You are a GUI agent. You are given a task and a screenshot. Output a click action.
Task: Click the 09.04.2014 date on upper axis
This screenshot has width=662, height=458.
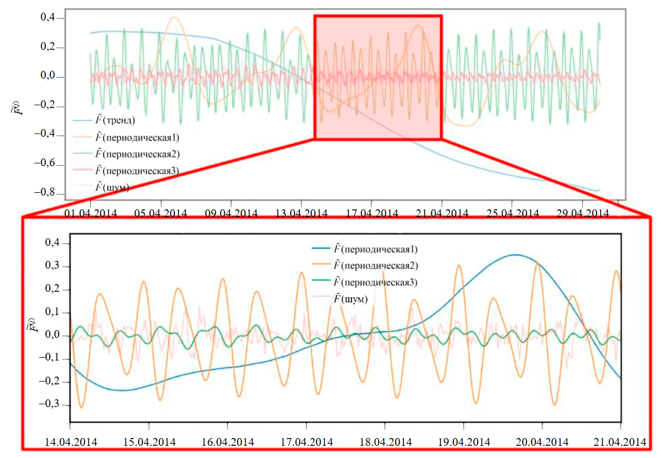point(231,213)
